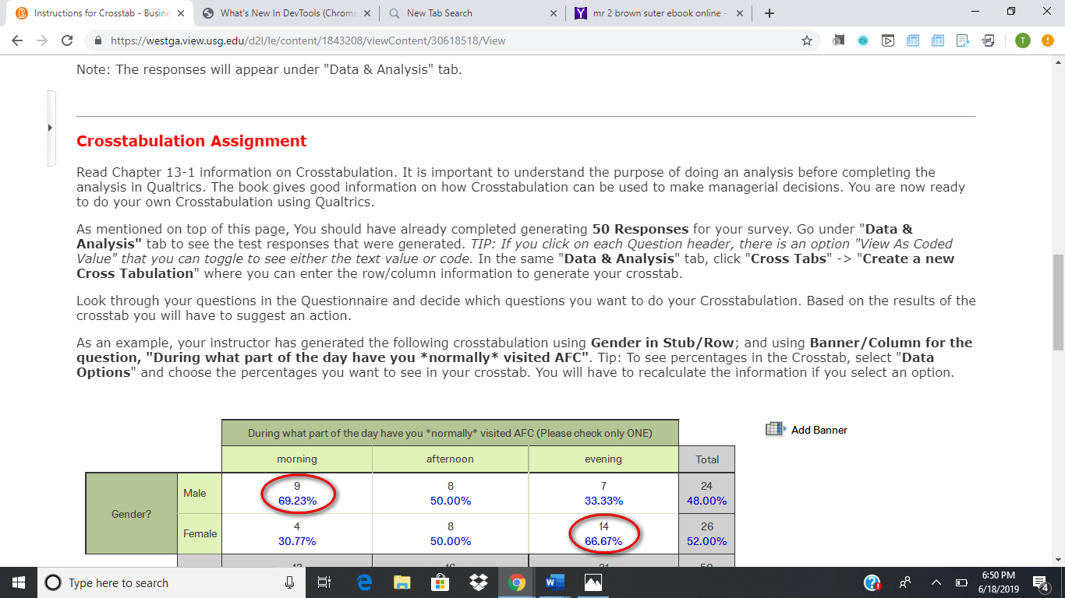Launch Microsoft Word from the taskbar

[x=554, y=582]
